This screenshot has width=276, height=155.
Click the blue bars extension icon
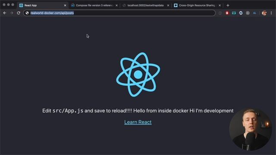[x=254, y=13]
